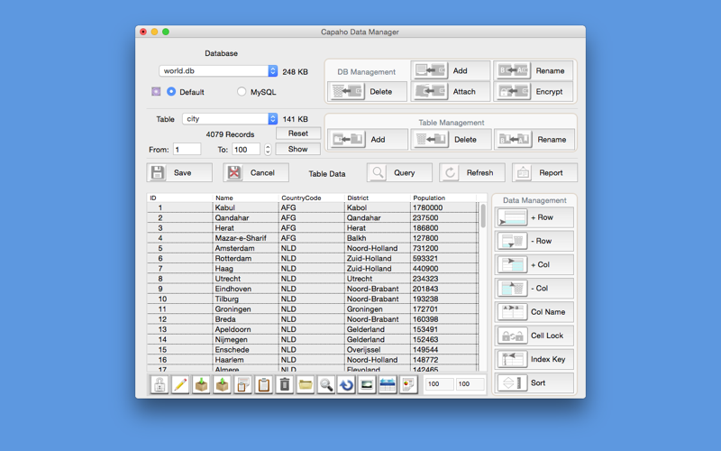Select the Default radio button
This screenshot has height=451, width=721.
pos(171,92)
